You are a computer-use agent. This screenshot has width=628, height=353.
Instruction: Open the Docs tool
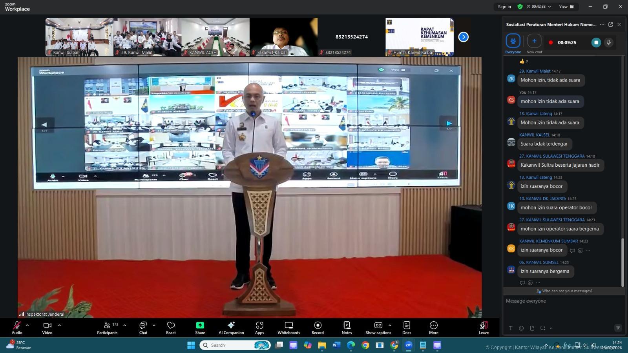click(x=407, y=328)
